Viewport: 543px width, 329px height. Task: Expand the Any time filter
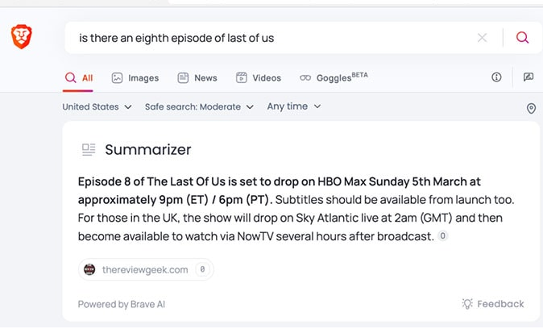click(x=293, y=106)
